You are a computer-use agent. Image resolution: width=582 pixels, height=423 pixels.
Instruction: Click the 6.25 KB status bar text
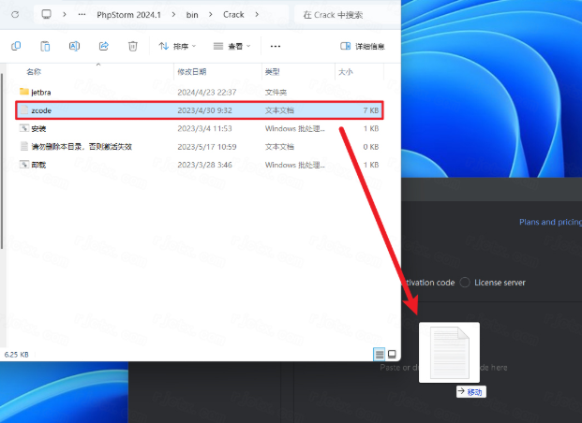16,355
